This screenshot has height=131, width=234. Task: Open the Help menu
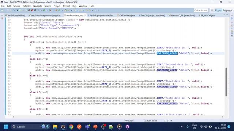click(x=92, y=6)
